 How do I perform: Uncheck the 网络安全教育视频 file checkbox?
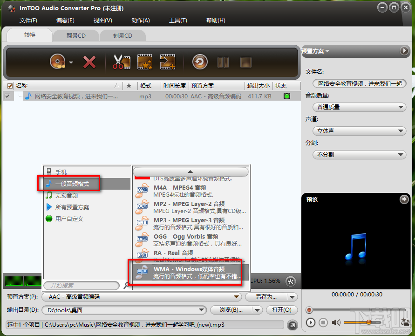click(7, 96)
